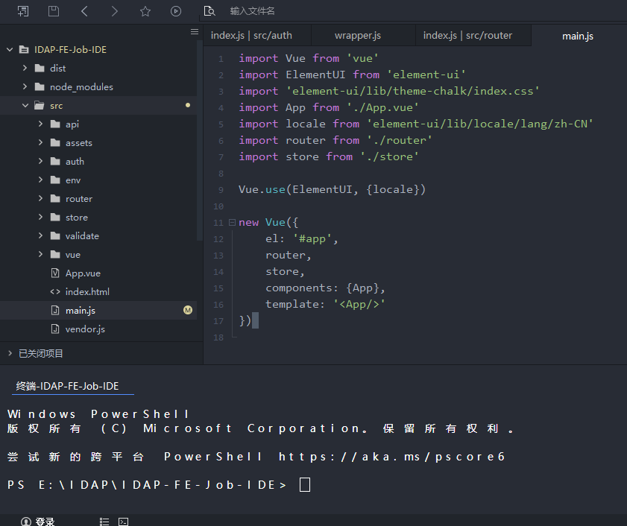This screenshot has height=526, width=627.
Task: Click the 'element-ui' string on line 2
Action: 426,75
